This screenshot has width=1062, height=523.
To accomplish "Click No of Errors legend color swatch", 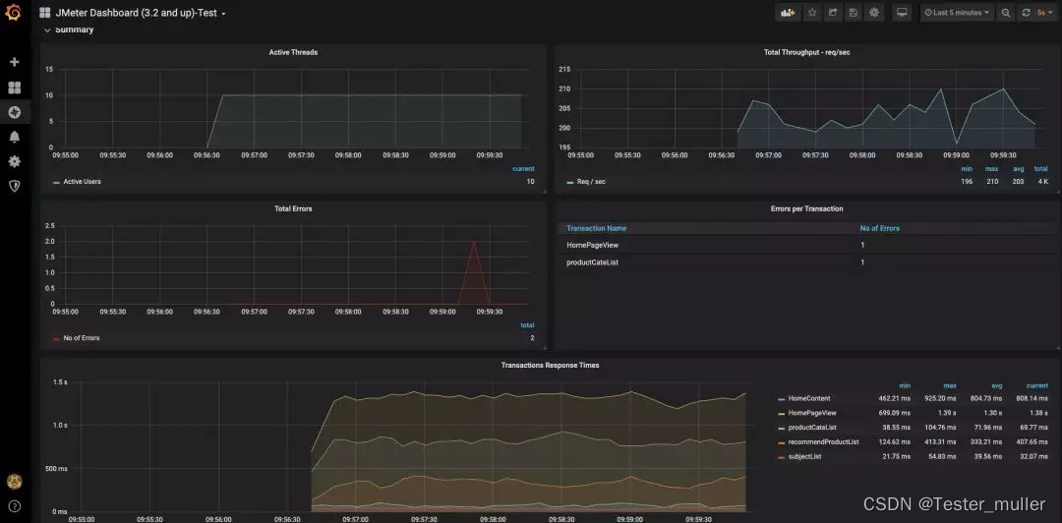I will coord(56,339).
